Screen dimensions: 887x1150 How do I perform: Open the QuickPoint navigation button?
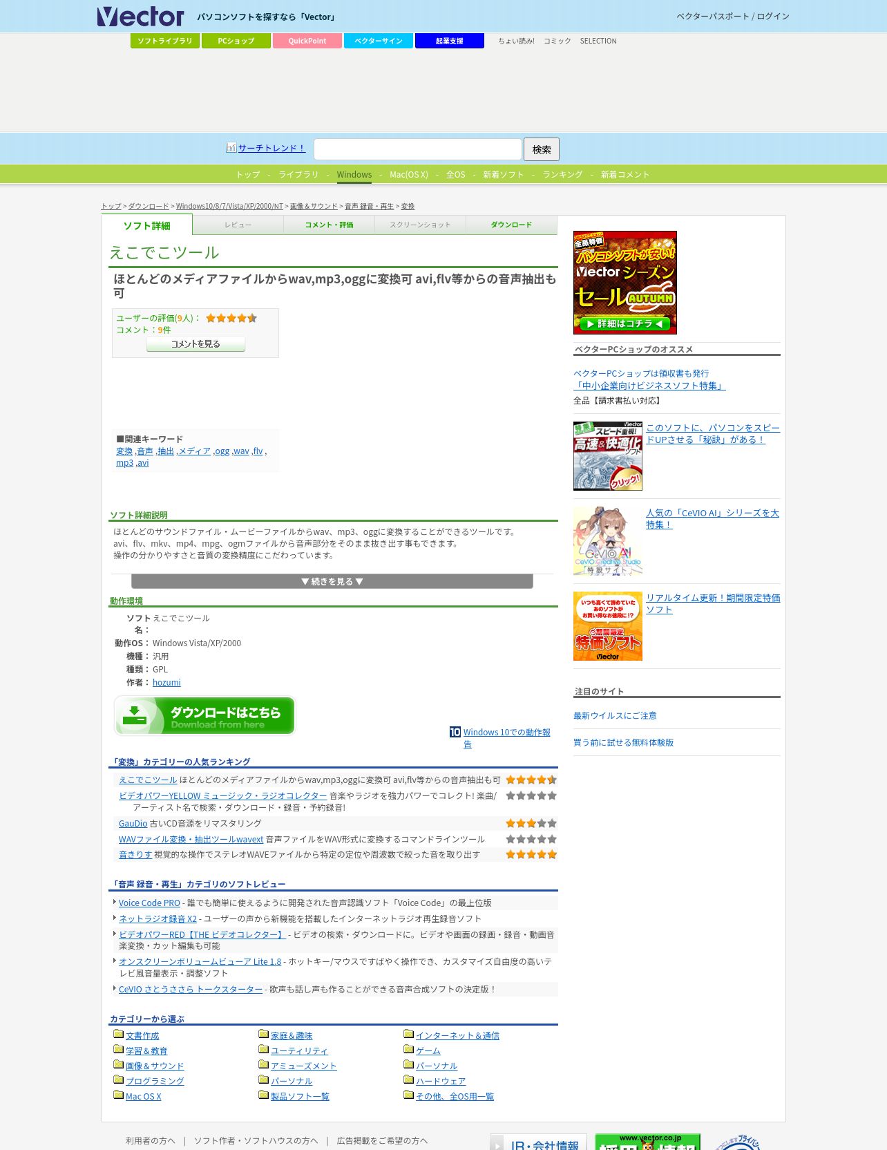(x=307, y=41)
